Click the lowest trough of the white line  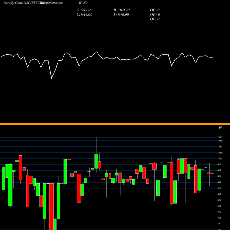[x=52, y=79]
